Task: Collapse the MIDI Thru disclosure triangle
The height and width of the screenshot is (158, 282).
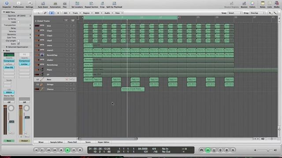Action: coord(4,12)
